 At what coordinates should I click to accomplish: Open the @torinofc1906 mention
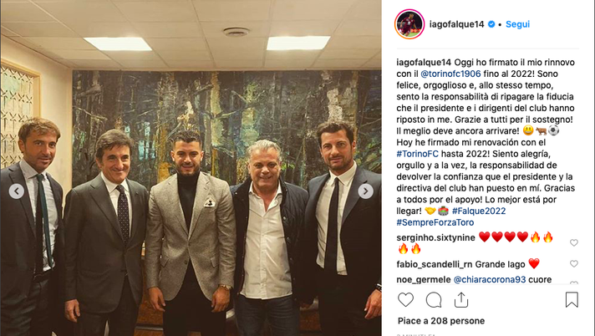pos(450,74)
